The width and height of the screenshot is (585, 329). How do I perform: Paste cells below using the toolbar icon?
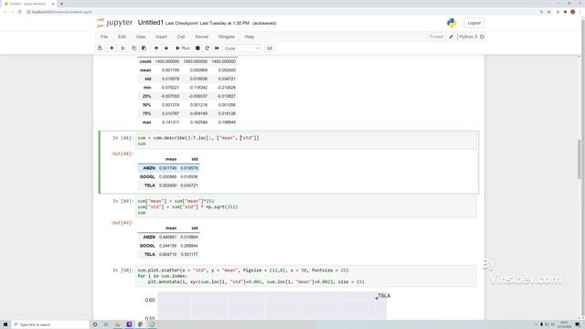[x=144, y=48]
